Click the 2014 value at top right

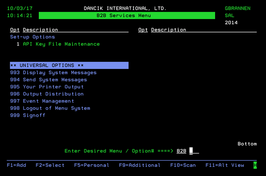(x=231, y=23)
